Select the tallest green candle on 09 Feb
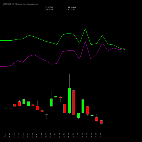The width and height of the screenshot is (142, 142). pyautogui.click(x=69, y=101)
